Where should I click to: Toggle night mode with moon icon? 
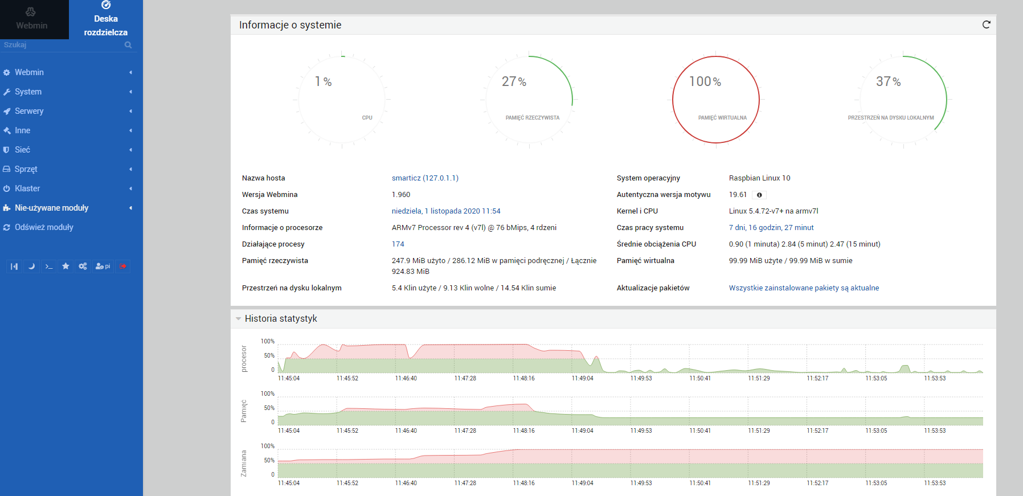pos(31,267)
